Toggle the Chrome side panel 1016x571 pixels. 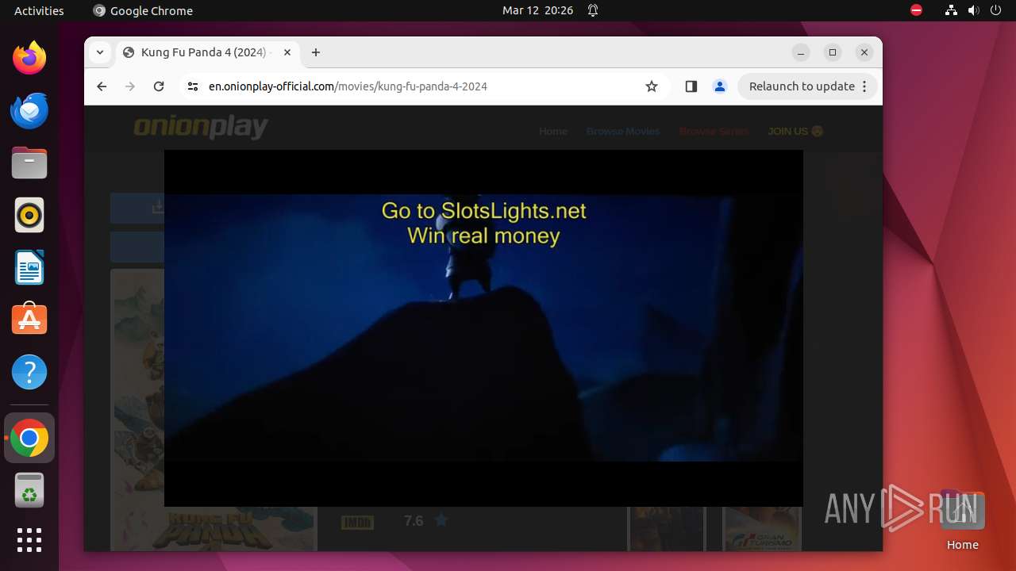tap(691, 86)
